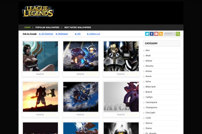
Task: Click the Ads by Google label
Action: tap(30, 34)
